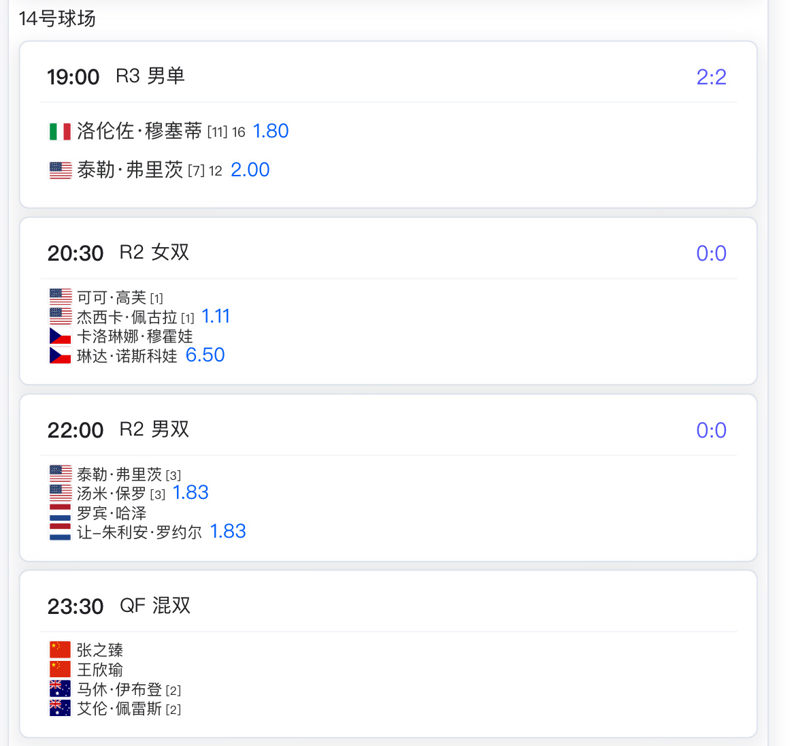
Task: Click the Australian flag beside 马休·伊布登
Action: pos(60,689)
